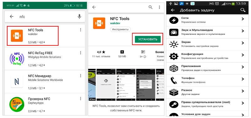The height and width of the screenshot is (118, 251).
Task: Open options menu for Проверка NFC
Action: pyautogui.click(x=81, y=99)
